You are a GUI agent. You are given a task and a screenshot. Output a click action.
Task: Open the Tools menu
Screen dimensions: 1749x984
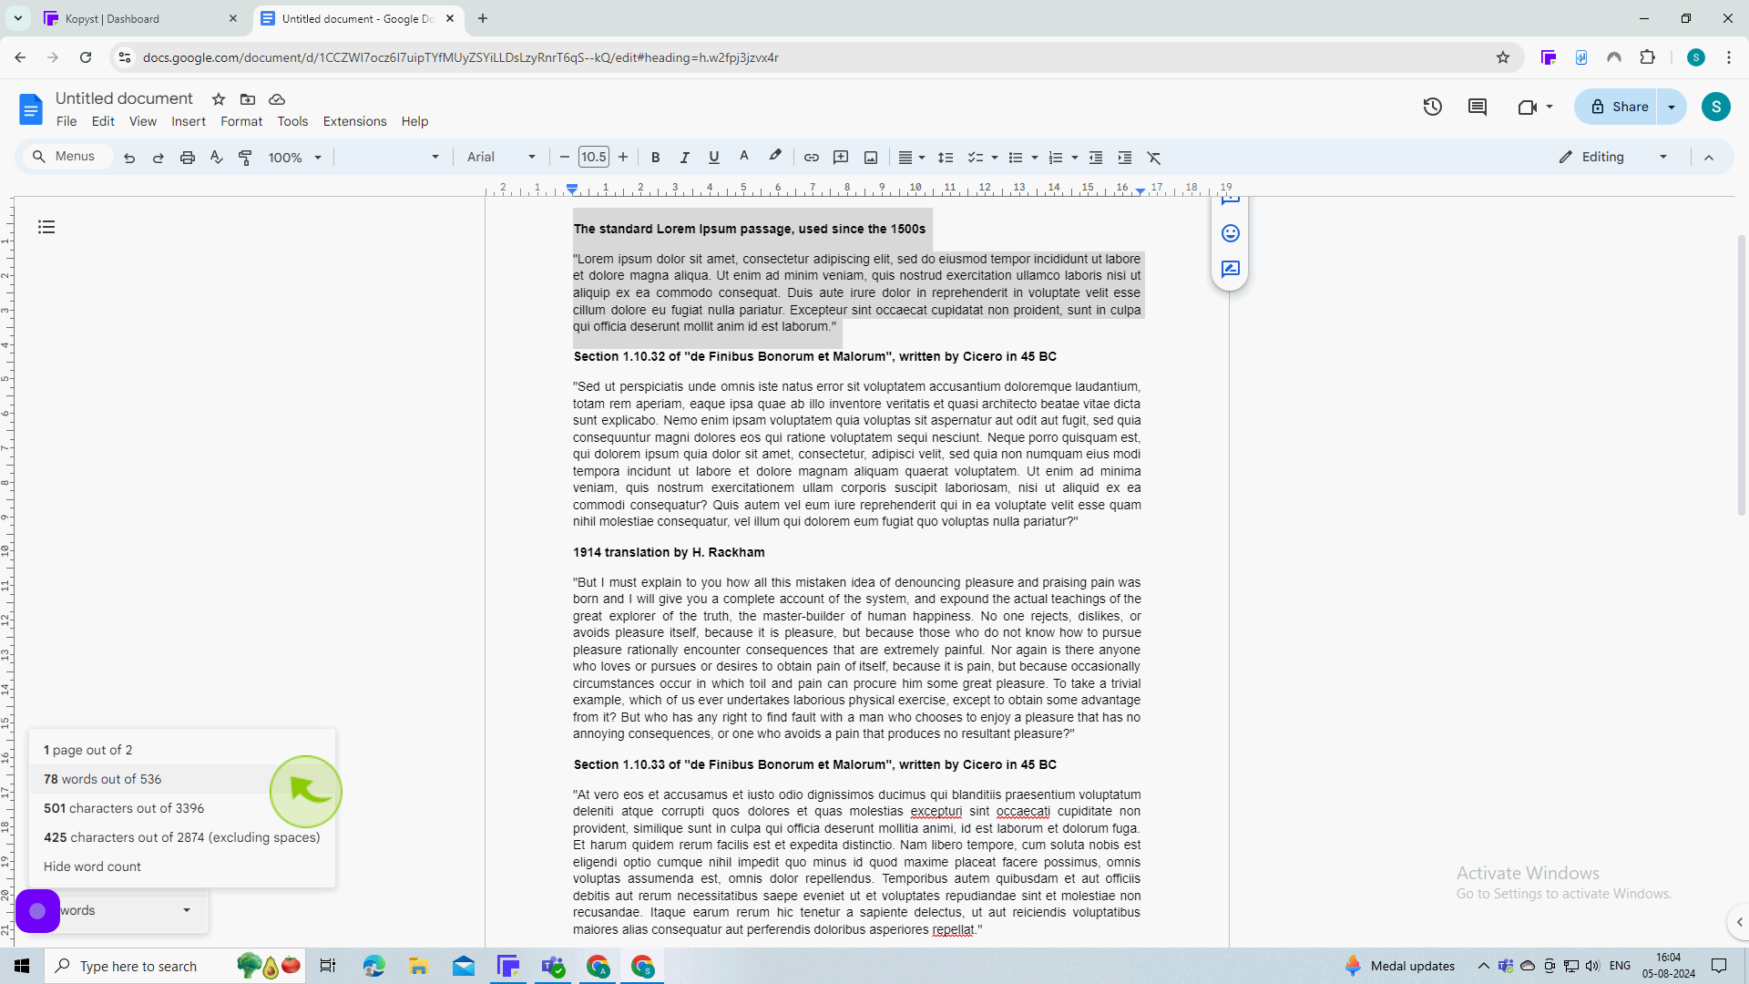[x=292, y=121]
